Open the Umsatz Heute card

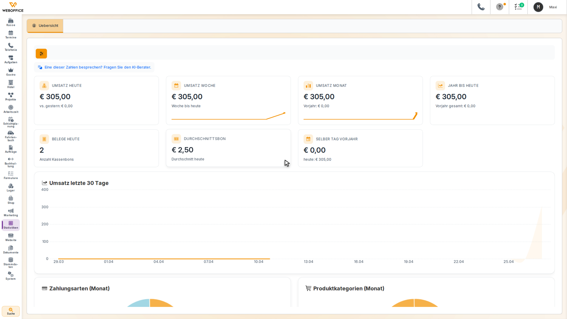point(96,100)
